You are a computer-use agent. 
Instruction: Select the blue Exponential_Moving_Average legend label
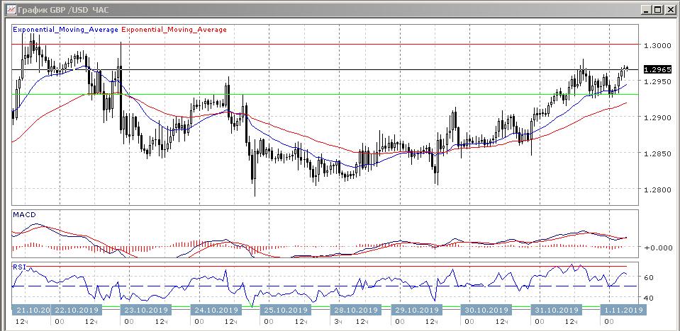tap(66, 30)
